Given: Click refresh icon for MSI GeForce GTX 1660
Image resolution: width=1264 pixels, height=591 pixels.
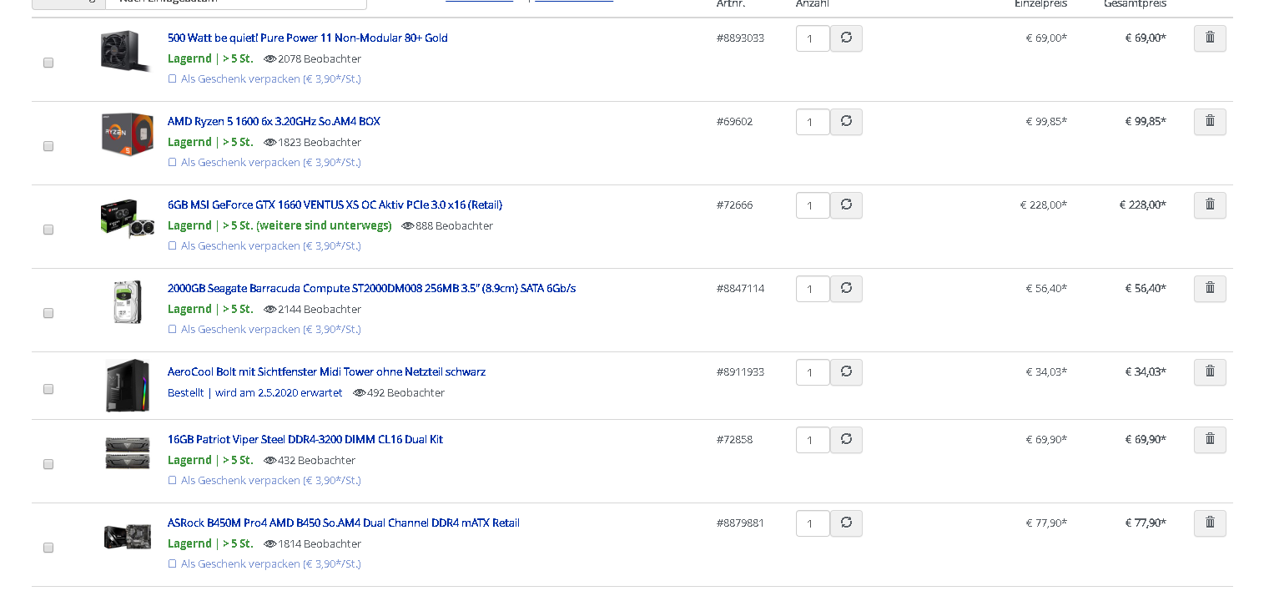Looking at the screenshot, I should (846, 205).
